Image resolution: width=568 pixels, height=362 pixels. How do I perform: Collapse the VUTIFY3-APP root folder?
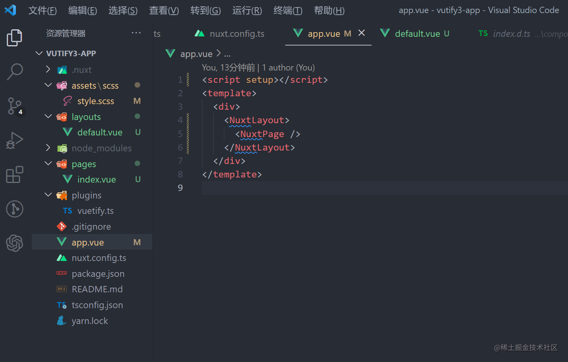click(x=39, y=53)
